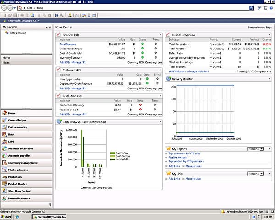Click Add KPIs under Production KPIs
275x220 pixels.
pos(65,115)
